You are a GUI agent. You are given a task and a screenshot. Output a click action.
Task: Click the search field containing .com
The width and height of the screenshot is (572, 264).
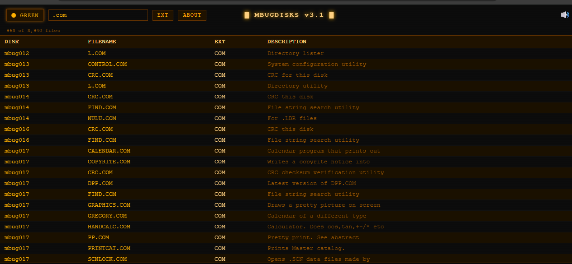(98, 15)
